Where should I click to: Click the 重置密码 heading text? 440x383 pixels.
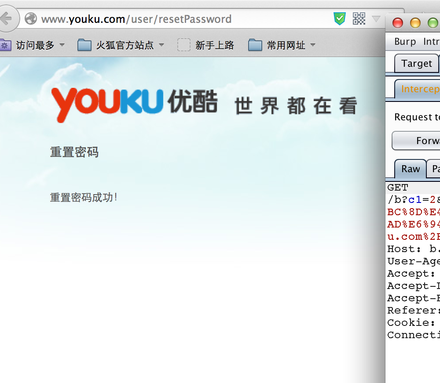74,152
